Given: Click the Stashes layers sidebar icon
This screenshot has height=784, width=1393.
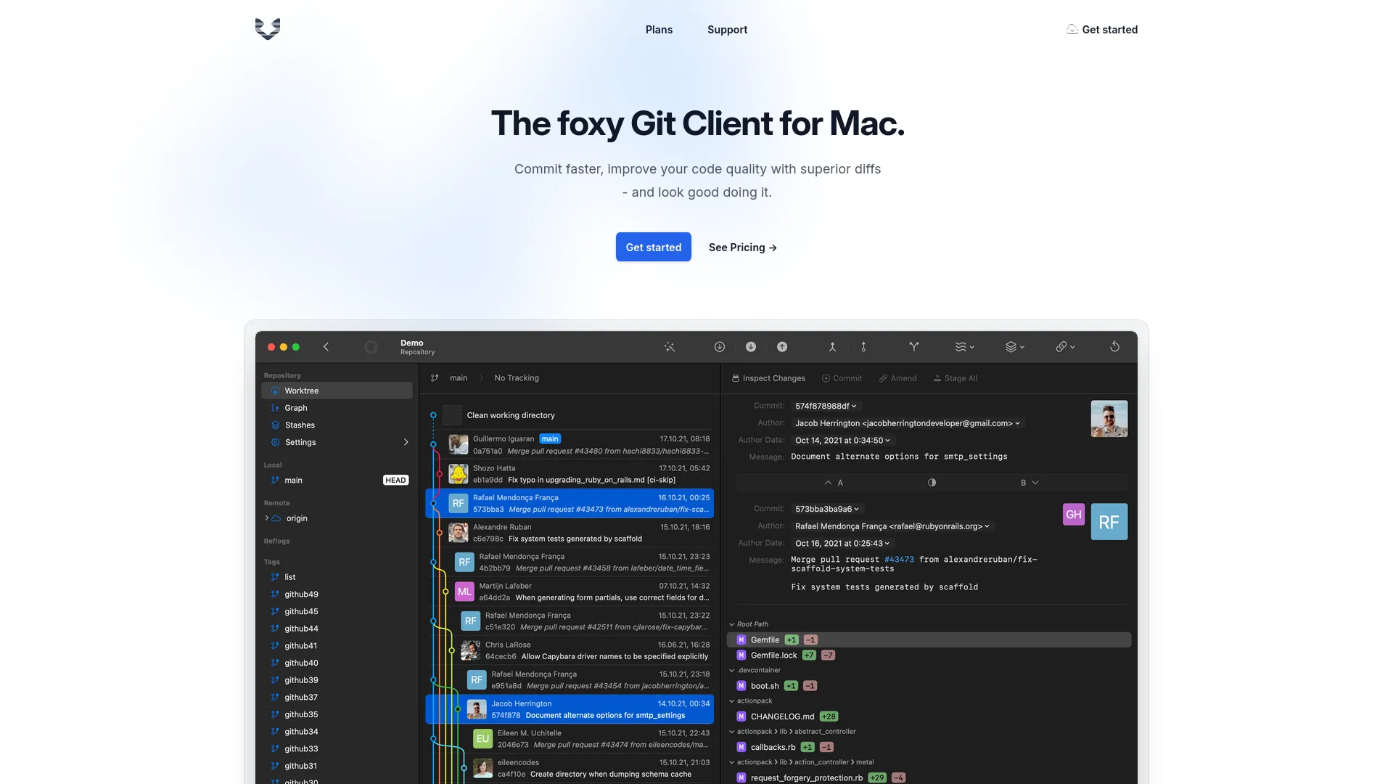Looking at the screenshot, I should [276, 425].
